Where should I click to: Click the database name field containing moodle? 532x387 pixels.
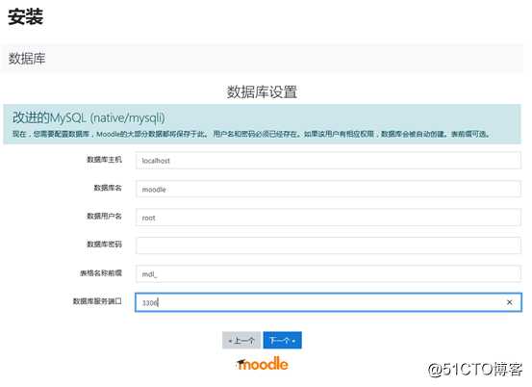pos(328,189)
